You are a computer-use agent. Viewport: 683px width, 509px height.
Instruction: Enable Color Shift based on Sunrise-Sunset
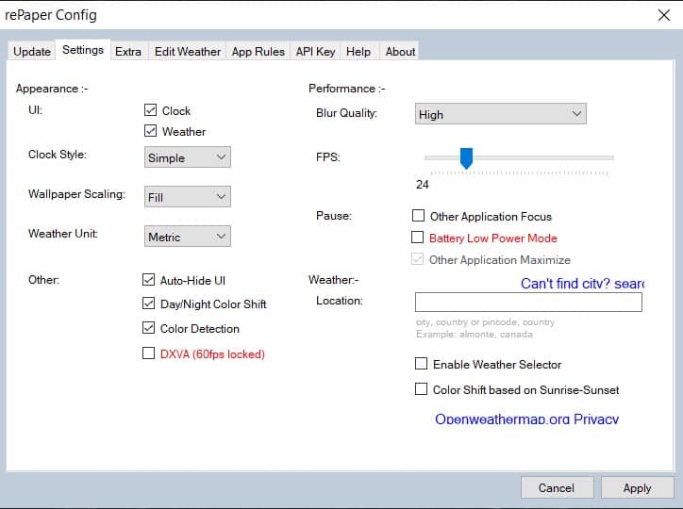tap(421, 388)
